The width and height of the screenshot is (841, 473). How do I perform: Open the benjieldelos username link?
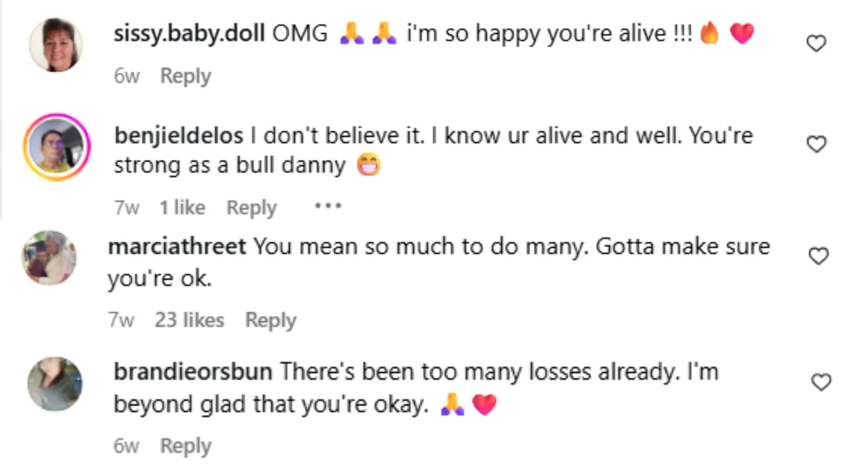coord(179,136)
